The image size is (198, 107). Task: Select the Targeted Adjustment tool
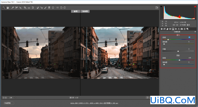[x=20, y=8]
